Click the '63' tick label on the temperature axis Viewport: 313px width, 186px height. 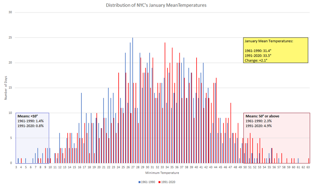tap(308, 167)
